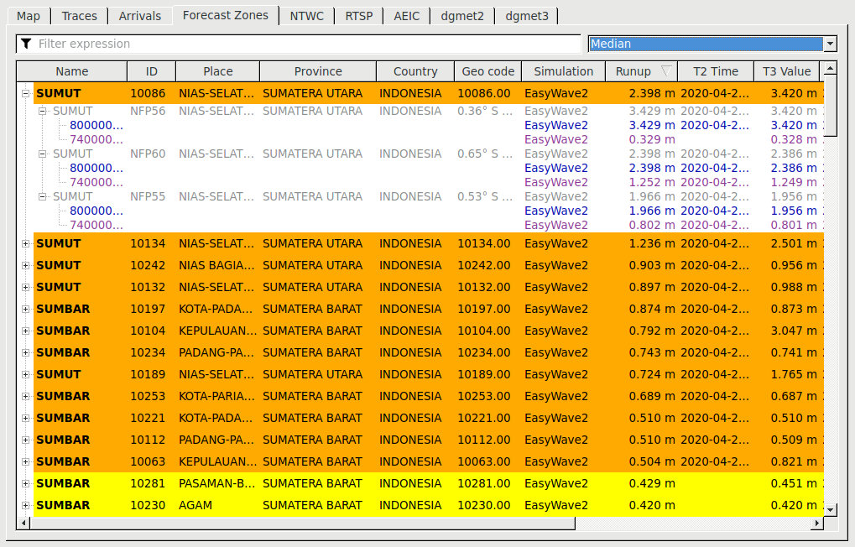Click the 3.047 m T3 value
This screenshot has width=855, height=547.
click(794, 331)
